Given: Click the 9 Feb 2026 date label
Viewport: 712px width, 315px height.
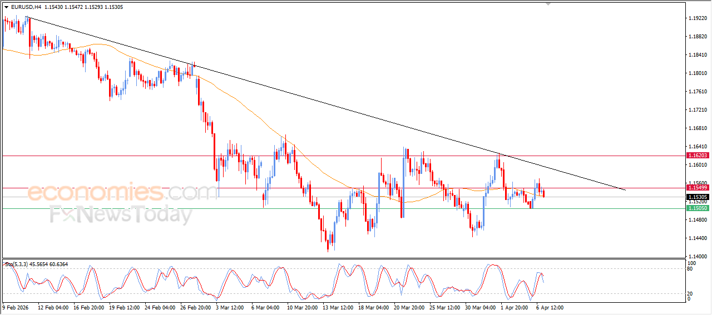Looking at the screenshot, I should coord(17,307).
